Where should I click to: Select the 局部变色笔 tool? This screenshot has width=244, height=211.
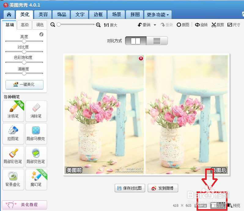36,157
